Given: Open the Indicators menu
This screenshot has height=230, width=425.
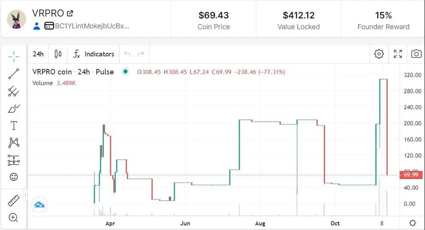Looking at the screenshot, I should 94,54.
